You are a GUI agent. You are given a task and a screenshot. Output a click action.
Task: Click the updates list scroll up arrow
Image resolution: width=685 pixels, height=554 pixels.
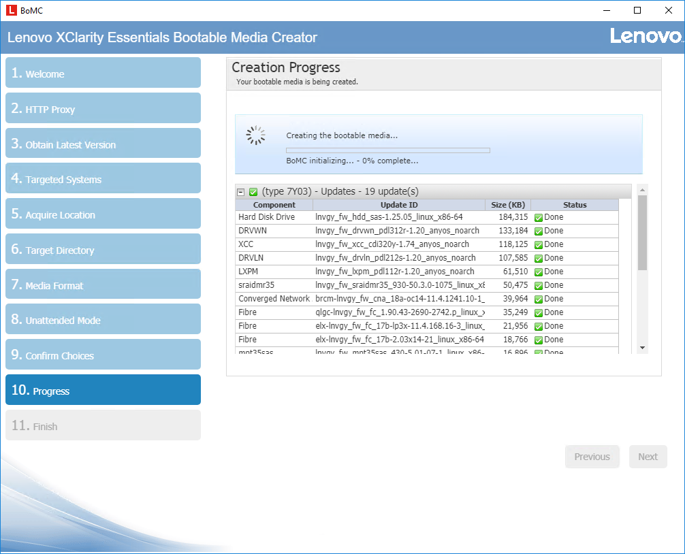(x=642, y=190)
